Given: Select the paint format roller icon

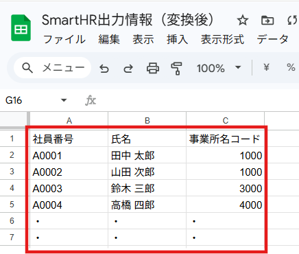Looking at the screenshot, I should point(176,69).
